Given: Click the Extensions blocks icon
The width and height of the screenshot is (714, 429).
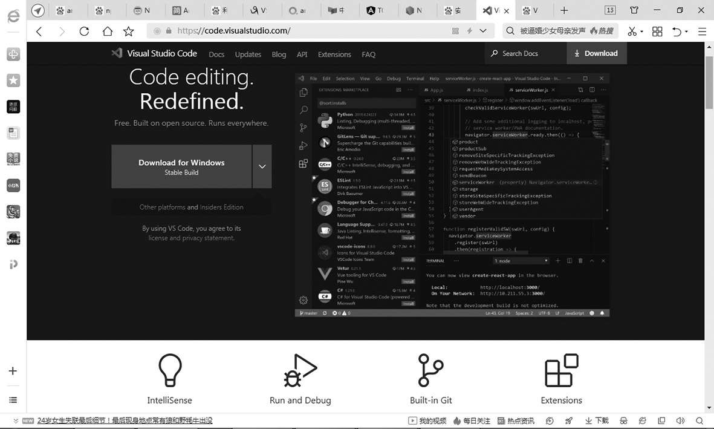Looking at the screenshot, I should pos(561,370).
